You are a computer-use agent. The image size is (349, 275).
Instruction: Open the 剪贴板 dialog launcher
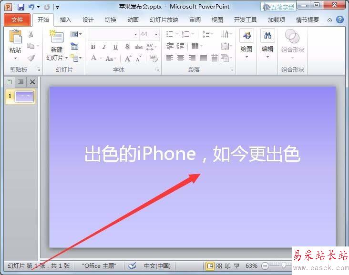tap(39, 70)
